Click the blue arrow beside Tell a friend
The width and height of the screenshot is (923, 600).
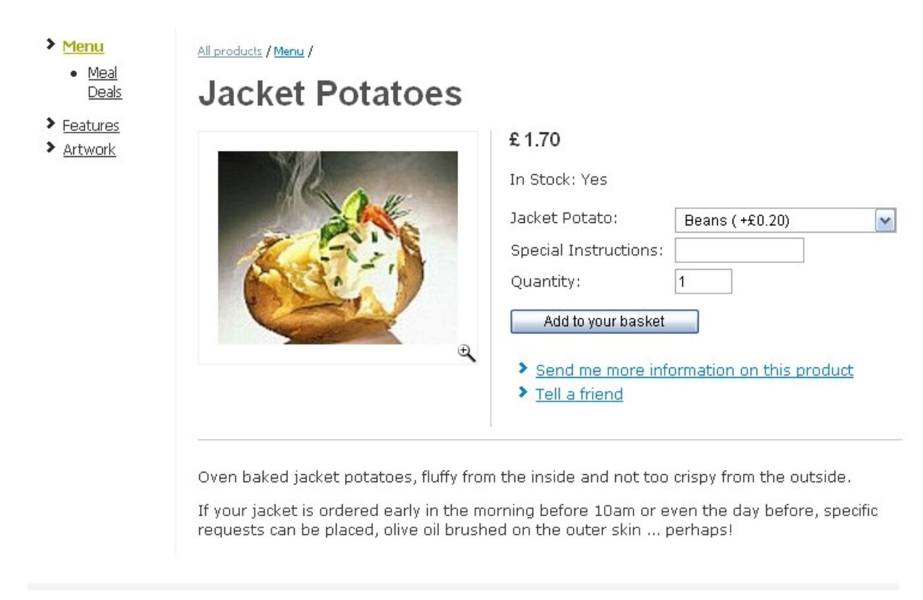coord(523,392)
